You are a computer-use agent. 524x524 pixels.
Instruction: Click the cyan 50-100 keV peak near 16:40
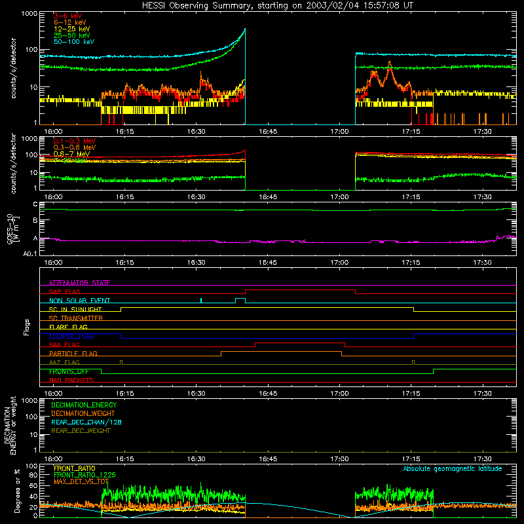click(245, 29)
